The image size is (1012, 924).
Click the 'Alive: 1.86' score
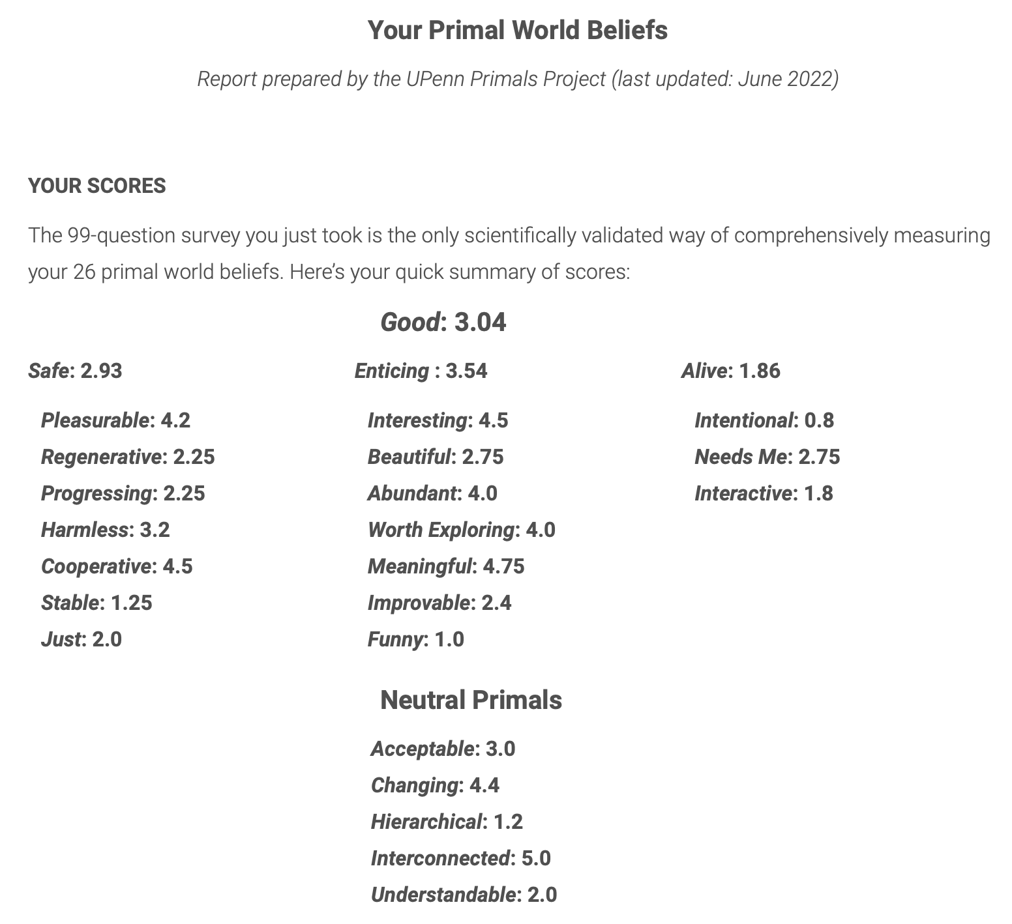pyautogui.click(x=730, y=371)
